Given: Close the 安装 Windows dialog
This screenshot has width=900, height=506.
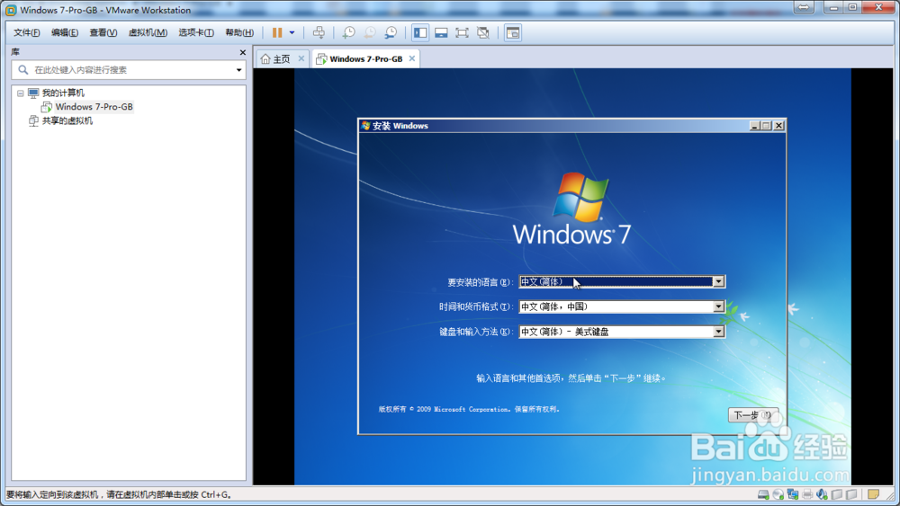Looking at the screenshot, I should (x=778, y=126).
